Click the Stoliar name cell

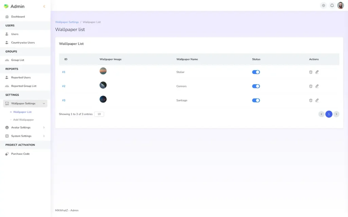(180, 72)
